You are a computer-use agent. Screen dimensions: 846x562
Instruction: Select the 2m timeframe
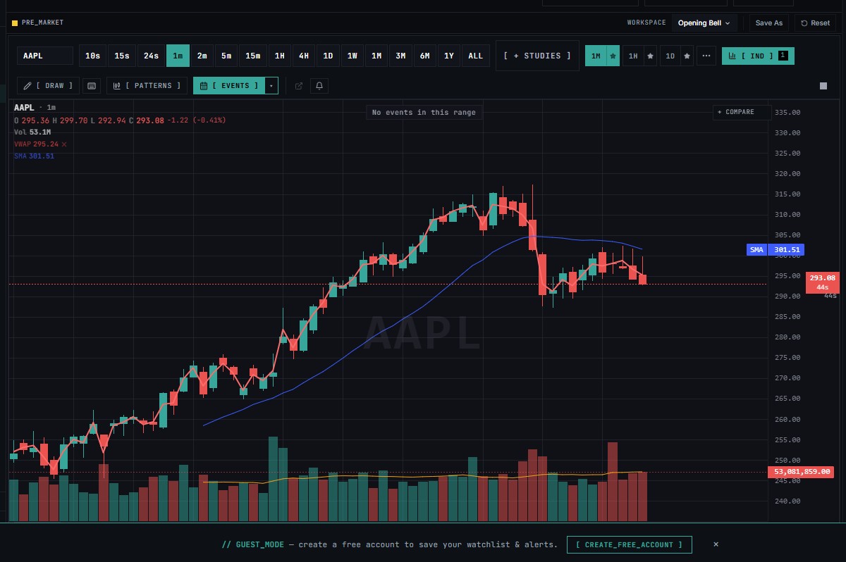click(x=202, y=56)
